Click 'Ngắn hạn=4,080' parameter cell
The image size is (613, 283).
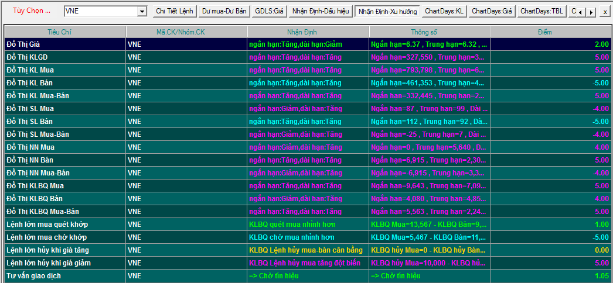pos(430,199)
